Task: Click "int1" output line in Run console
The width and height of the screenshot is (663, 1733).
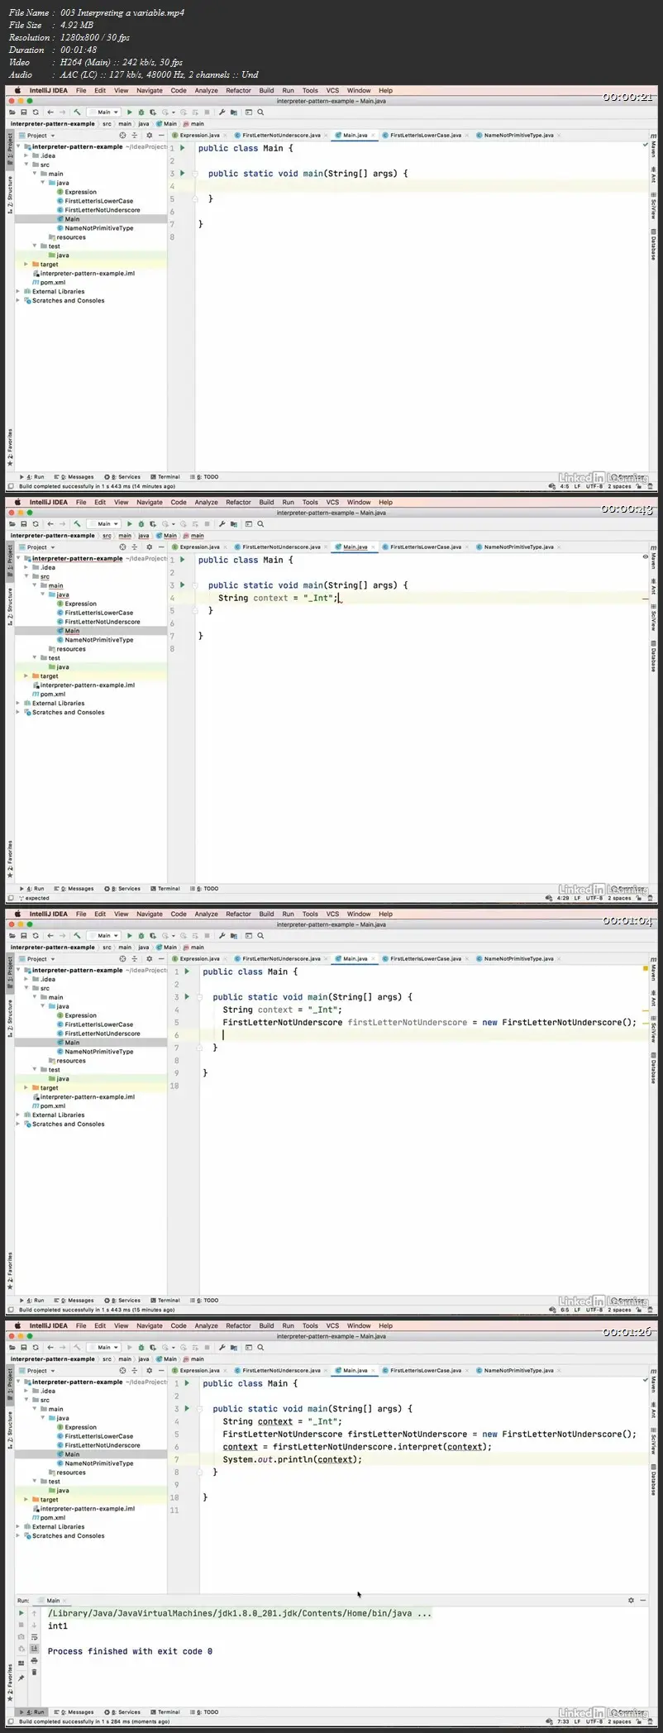Action: pos(58,1626)
